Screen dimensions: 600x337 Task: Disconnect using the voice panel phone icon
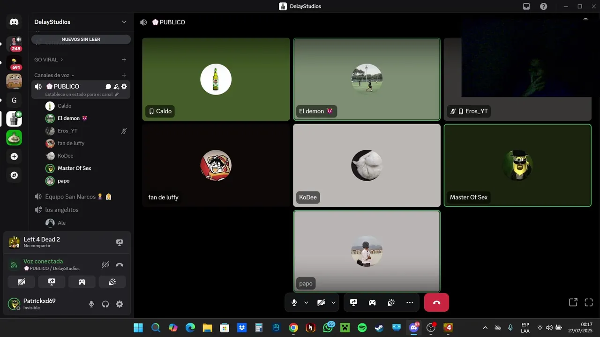120,265
